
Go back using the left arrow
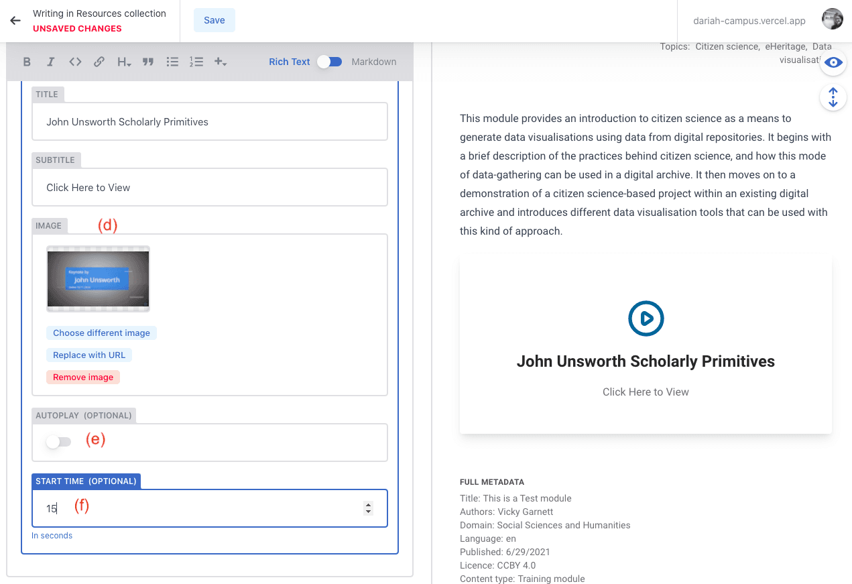coord(15,21)
